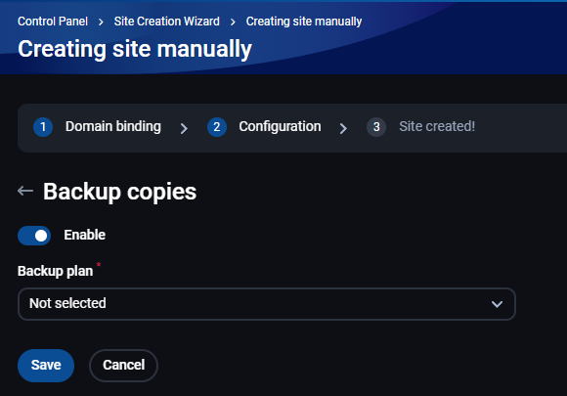Select the Not selected option text
The height and width of the screenshot is (396, 567).
pos(67,303)
